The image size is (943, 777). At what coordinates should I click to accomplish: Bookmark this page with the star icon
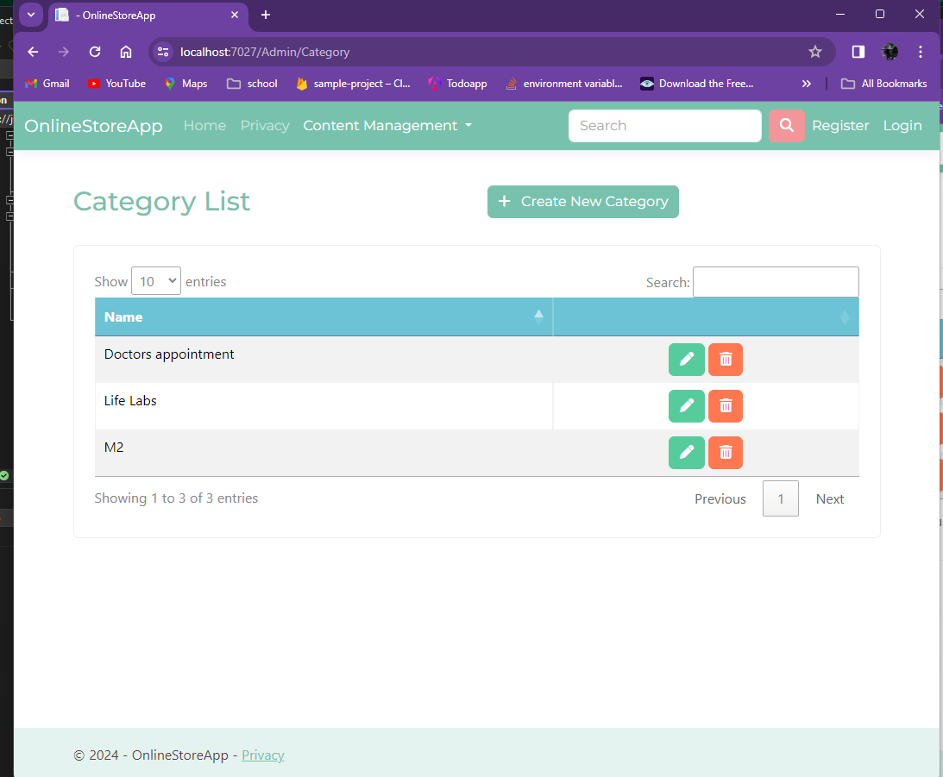(814, 52)
